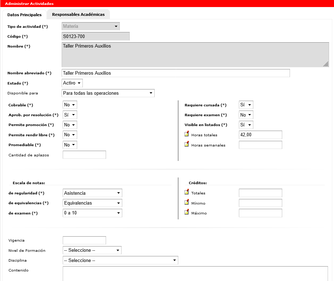
Task: Open the de equivalencias scale dropdown
Action: (x=92, y=203)
